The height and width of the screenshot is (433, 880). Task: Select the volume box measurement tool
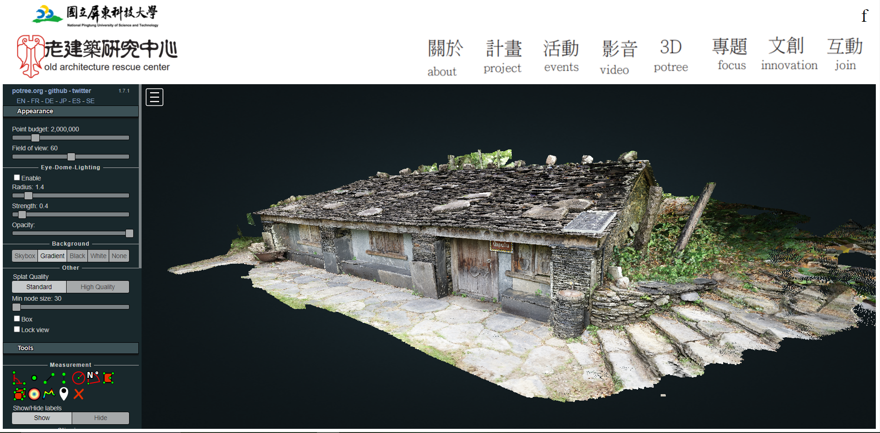19,394
